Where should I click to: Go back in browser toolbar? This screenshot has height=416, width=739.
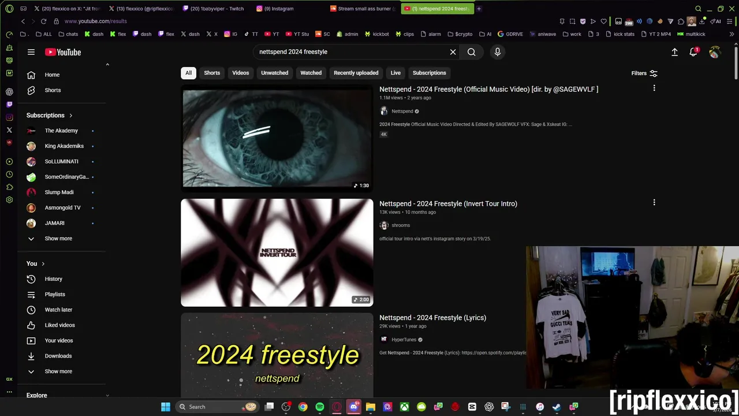[23, 21]
